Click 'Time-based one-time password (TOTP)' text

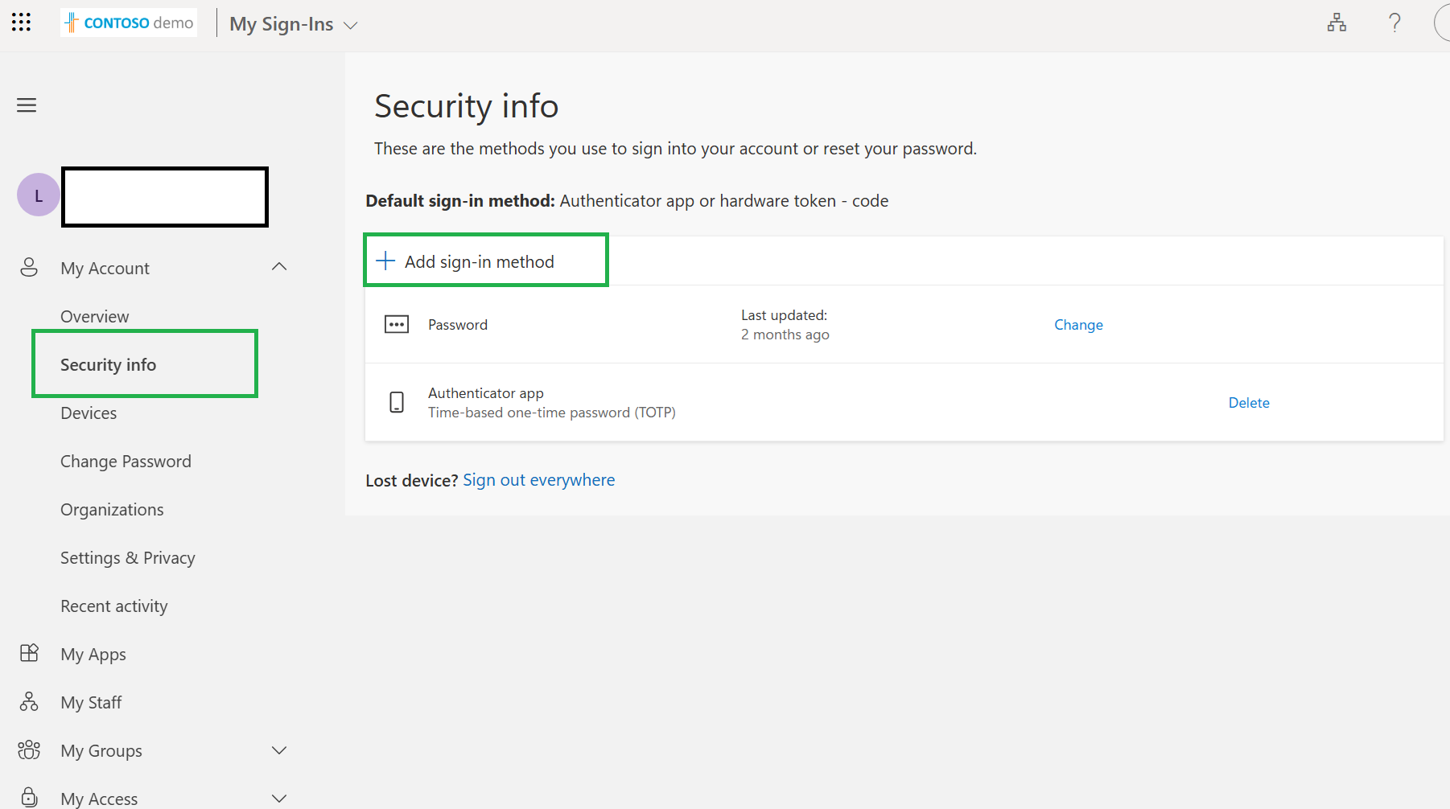pos(552,413)
